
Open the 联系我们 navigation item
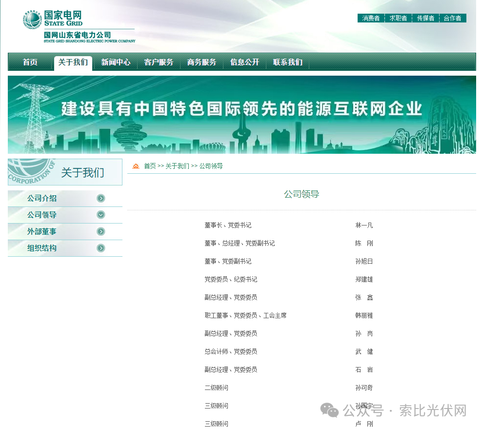pos(287,62)
